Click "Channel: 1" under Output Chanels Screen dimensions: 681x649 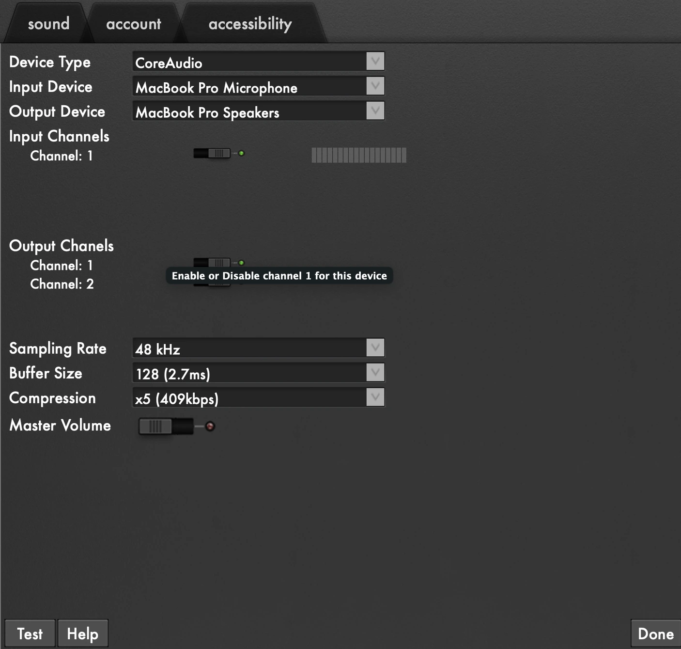coord(62,265)
